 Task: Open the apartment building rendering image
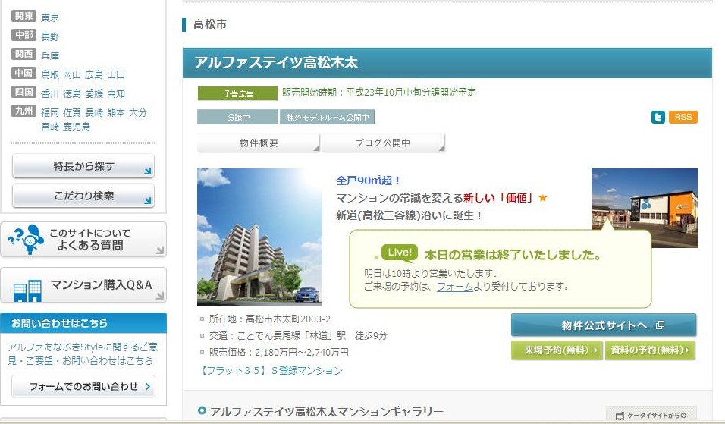[259, 237]
